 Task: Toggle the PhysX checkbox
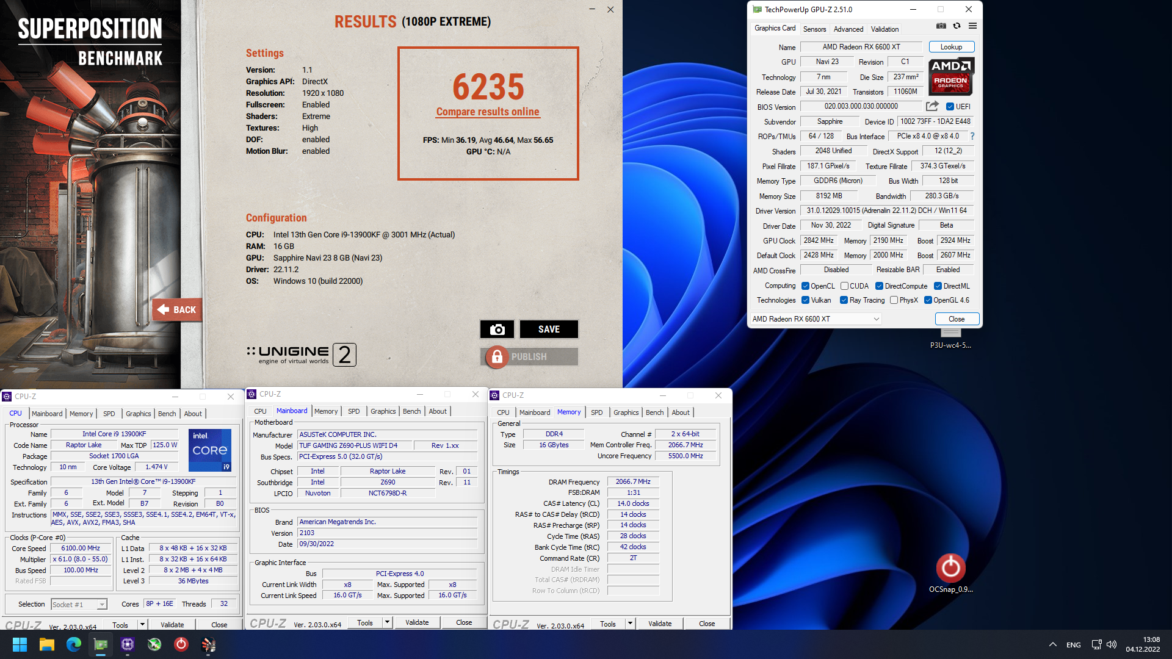click(x=894, y=300)
